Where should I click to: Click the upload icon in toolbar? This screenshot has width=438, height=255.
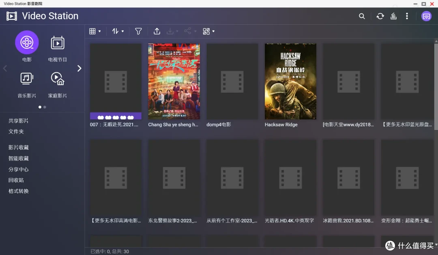click(157, 31)
